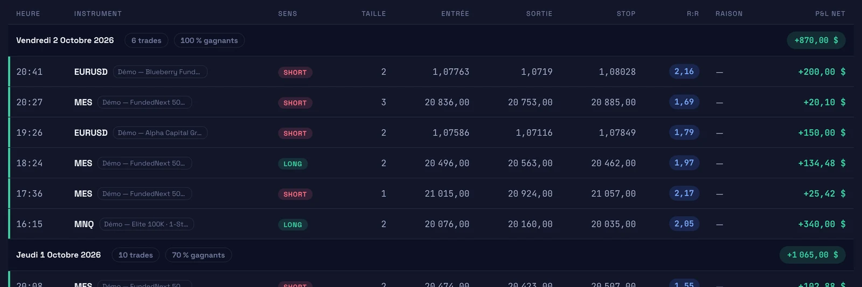Click the STOP column header

point(626,13)
